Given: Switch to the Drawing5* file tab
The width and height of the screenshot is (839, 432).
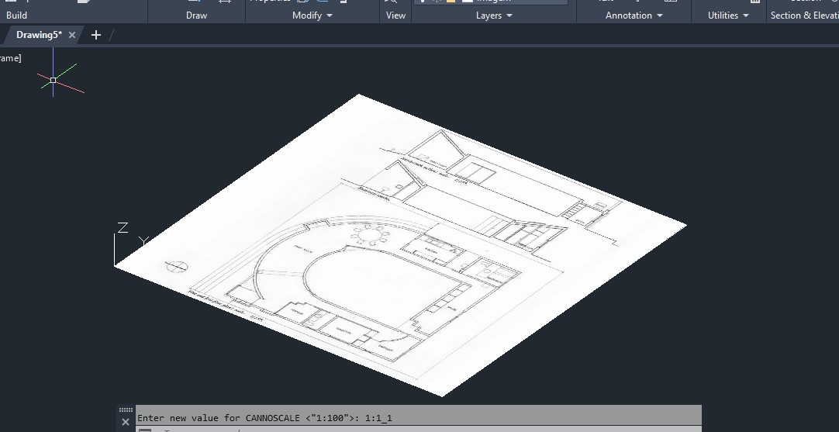Looking at the screenshot, I should (39, 35).
